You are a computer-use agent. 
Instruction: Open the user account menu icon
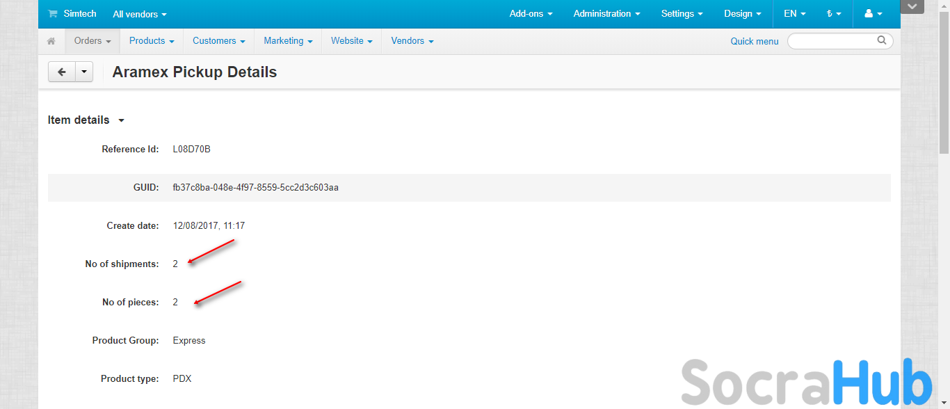pos(873,14)
